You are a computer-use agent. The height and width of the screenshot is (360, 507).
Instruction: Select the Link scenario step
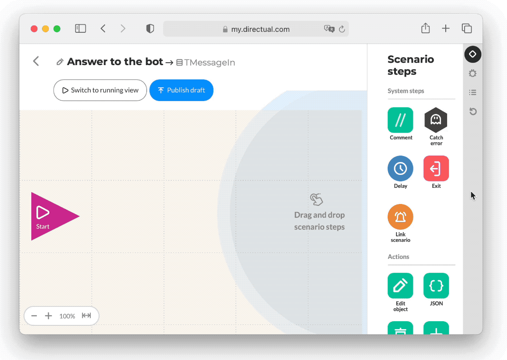400,216
